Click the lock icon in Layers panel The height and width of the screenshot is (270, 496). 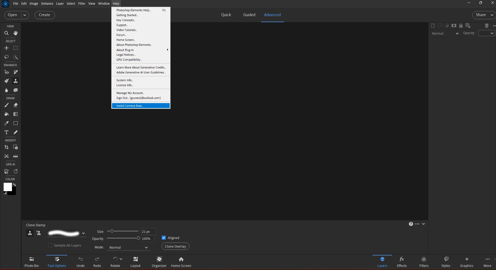click(x=461, y=26)
